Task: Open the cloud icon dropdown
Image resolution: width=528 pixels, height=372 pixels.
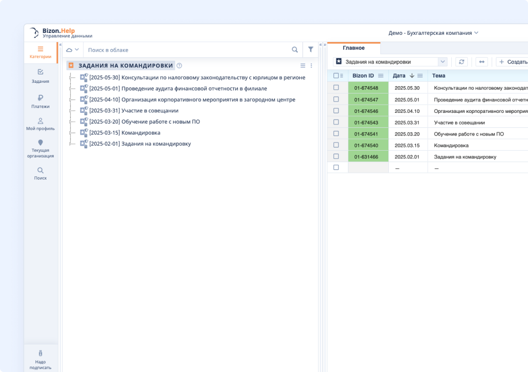Action: (x=72, y=50)
